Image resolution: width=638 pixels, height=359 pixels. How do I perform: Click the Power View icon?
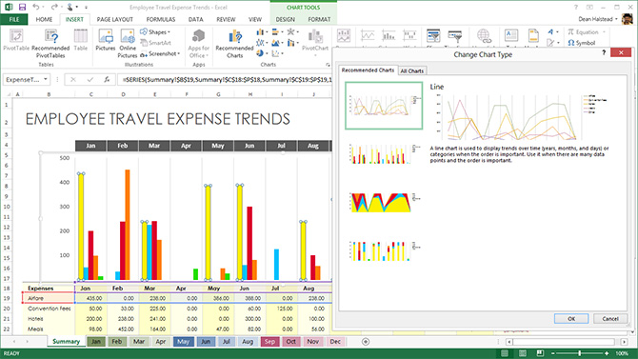tap(344, 36)
